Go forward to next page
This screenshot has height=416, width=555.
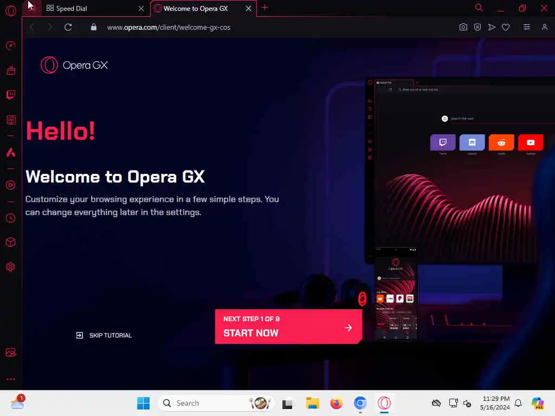[x=50, y=27]
